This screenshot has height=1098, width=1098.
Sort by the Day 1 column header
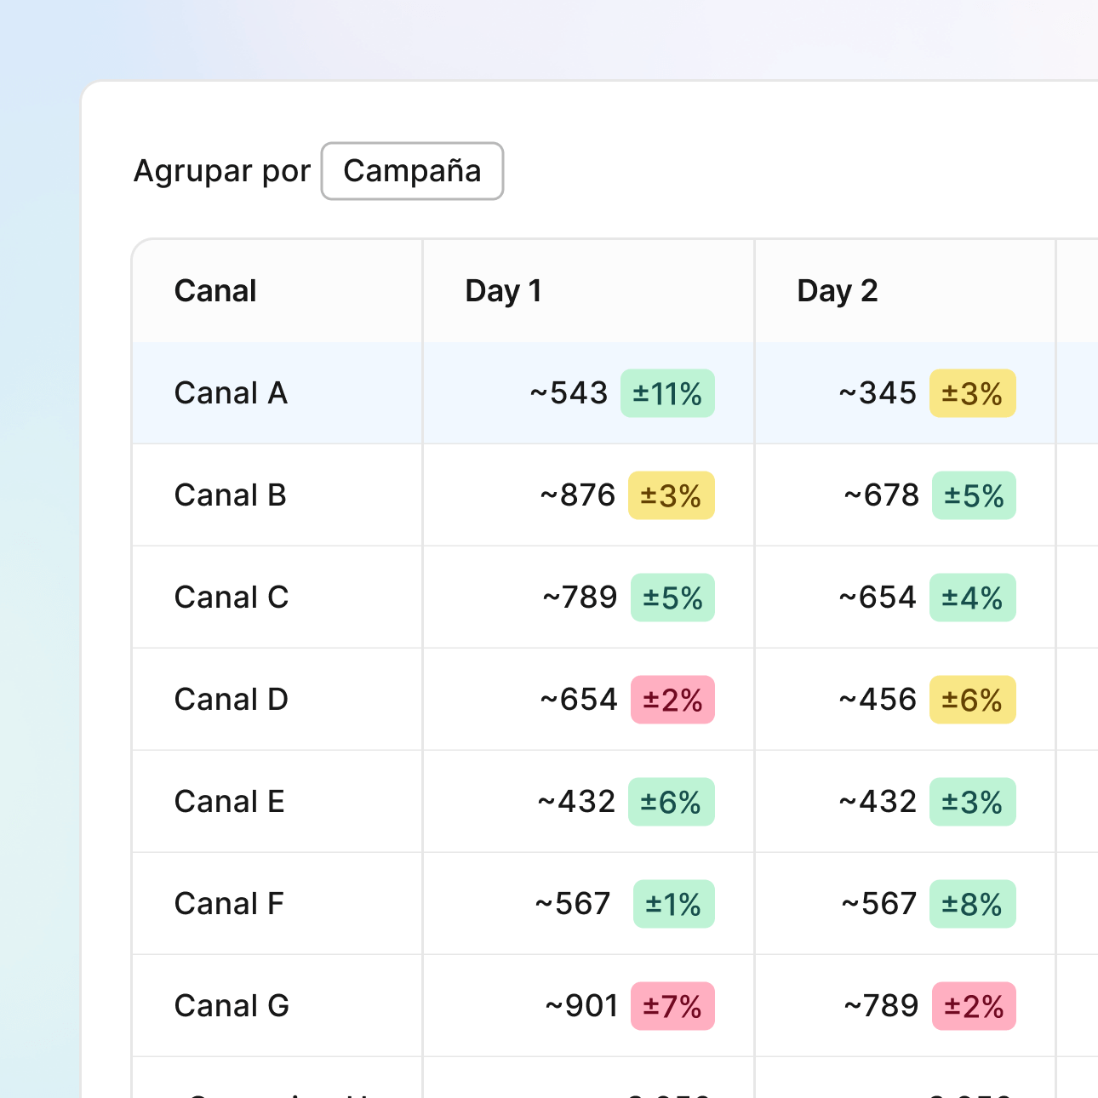click(503, 291)
